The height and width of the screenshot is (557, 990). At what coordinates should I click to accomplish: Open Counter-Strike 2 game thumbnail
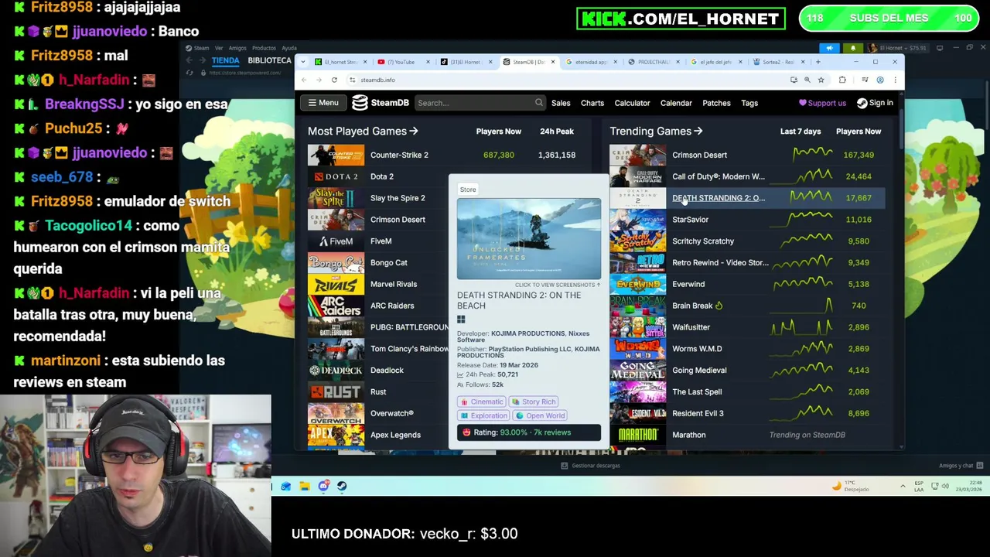[336, 155]
